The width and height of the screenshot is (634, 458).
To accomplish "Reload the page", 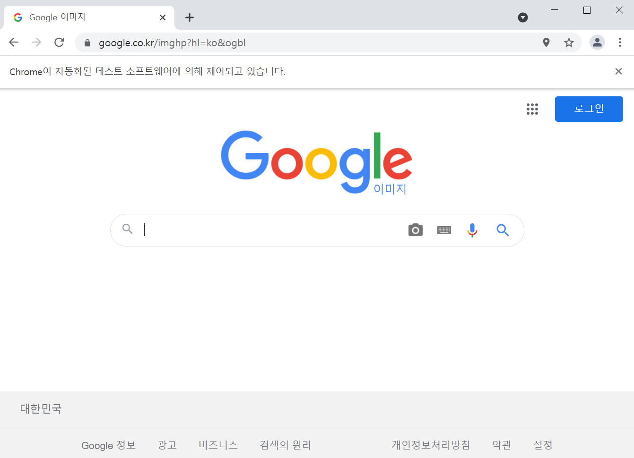I will click(59, 42).
